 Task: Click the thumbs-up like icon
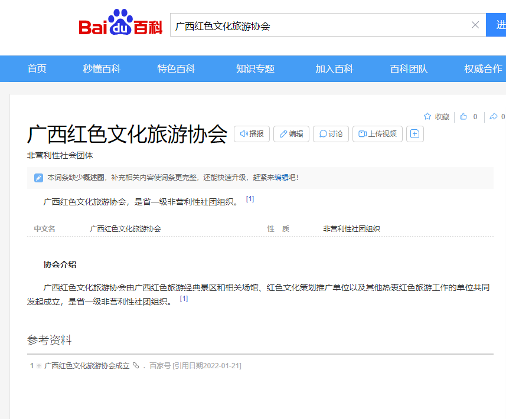[x=463, y=117]
